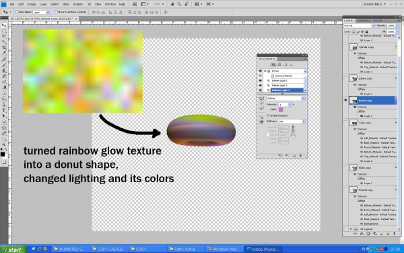The height and width of the screenshot is (253, 404).
Task: Open the blend mode Normal dropdown
Action: point(360,26)
